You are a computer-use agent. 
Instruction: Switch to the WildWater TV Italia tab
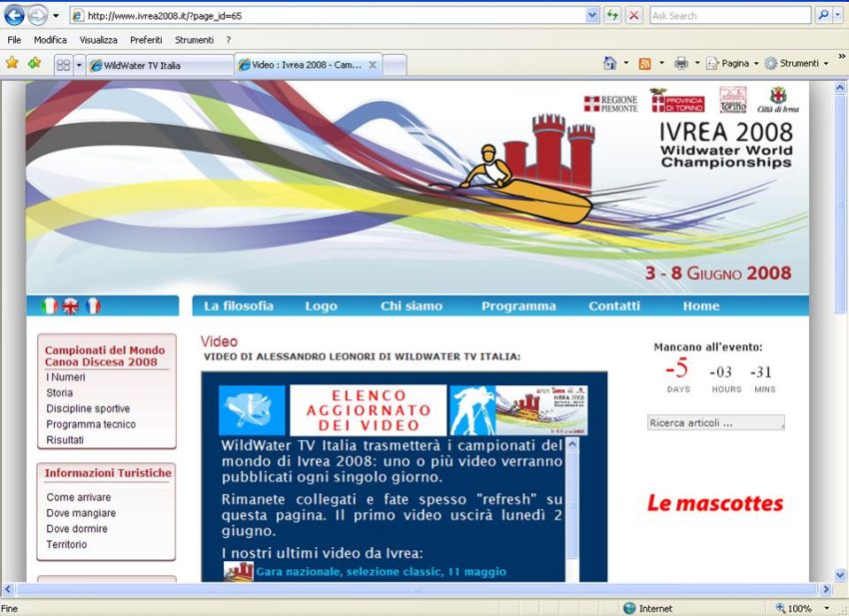tap(160, 65)
